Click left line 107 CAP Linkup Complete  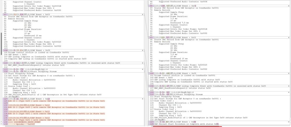(x=41, y=57)
